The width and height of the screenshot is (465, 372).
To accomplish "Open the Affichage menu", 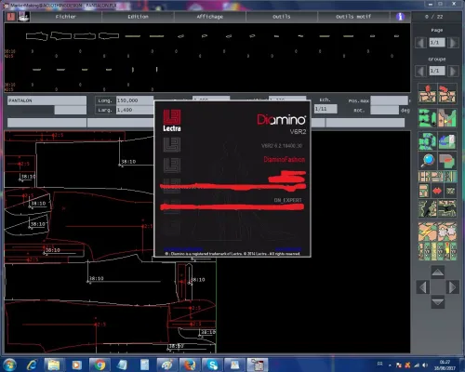I will tap(210, 17).
